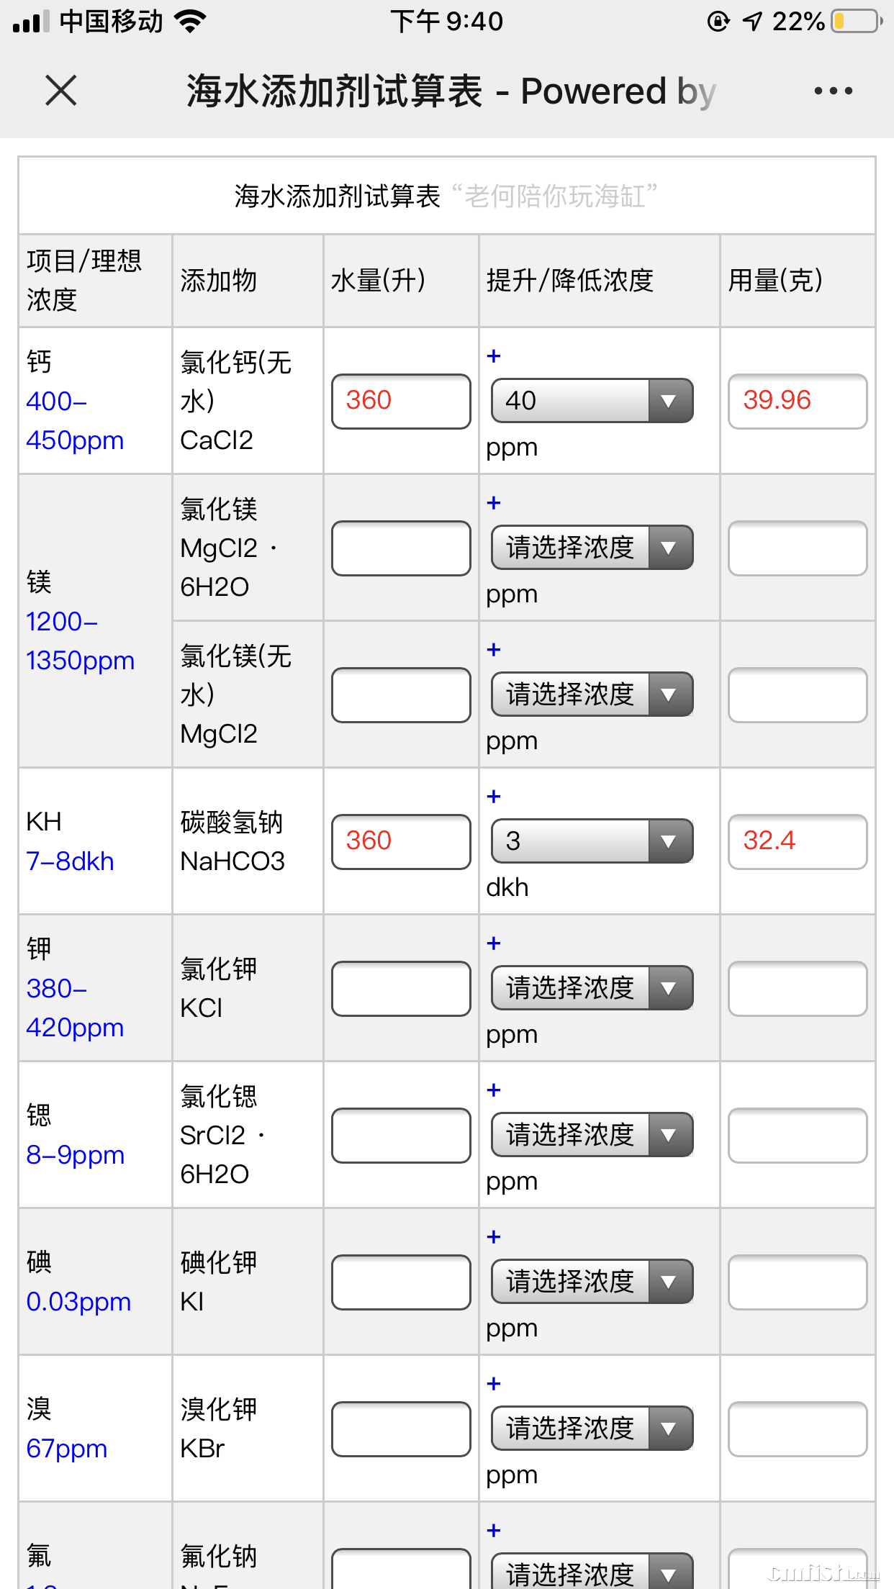Expand the KCl concentration dropdown
The image size is (894, 1589).
tap(592, 988)
